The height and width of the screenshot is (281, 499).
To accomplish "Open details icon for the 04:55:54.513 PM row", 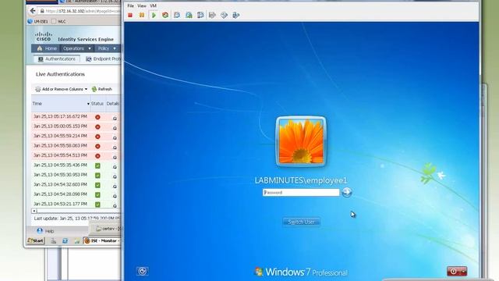I will (115, 157).
